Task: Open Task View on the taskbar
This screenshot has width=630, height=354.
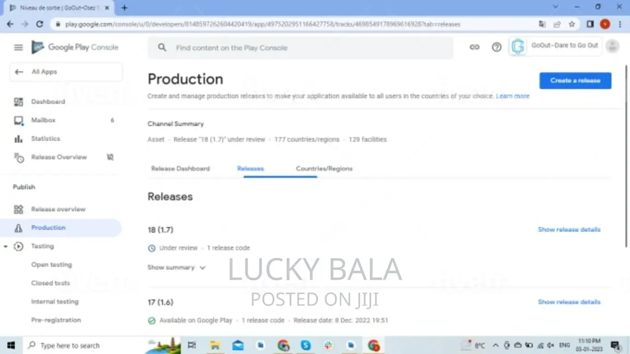Action: point(192,345)
